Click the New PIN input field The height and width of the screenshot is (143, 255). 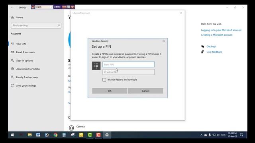[x=128, y=64]
